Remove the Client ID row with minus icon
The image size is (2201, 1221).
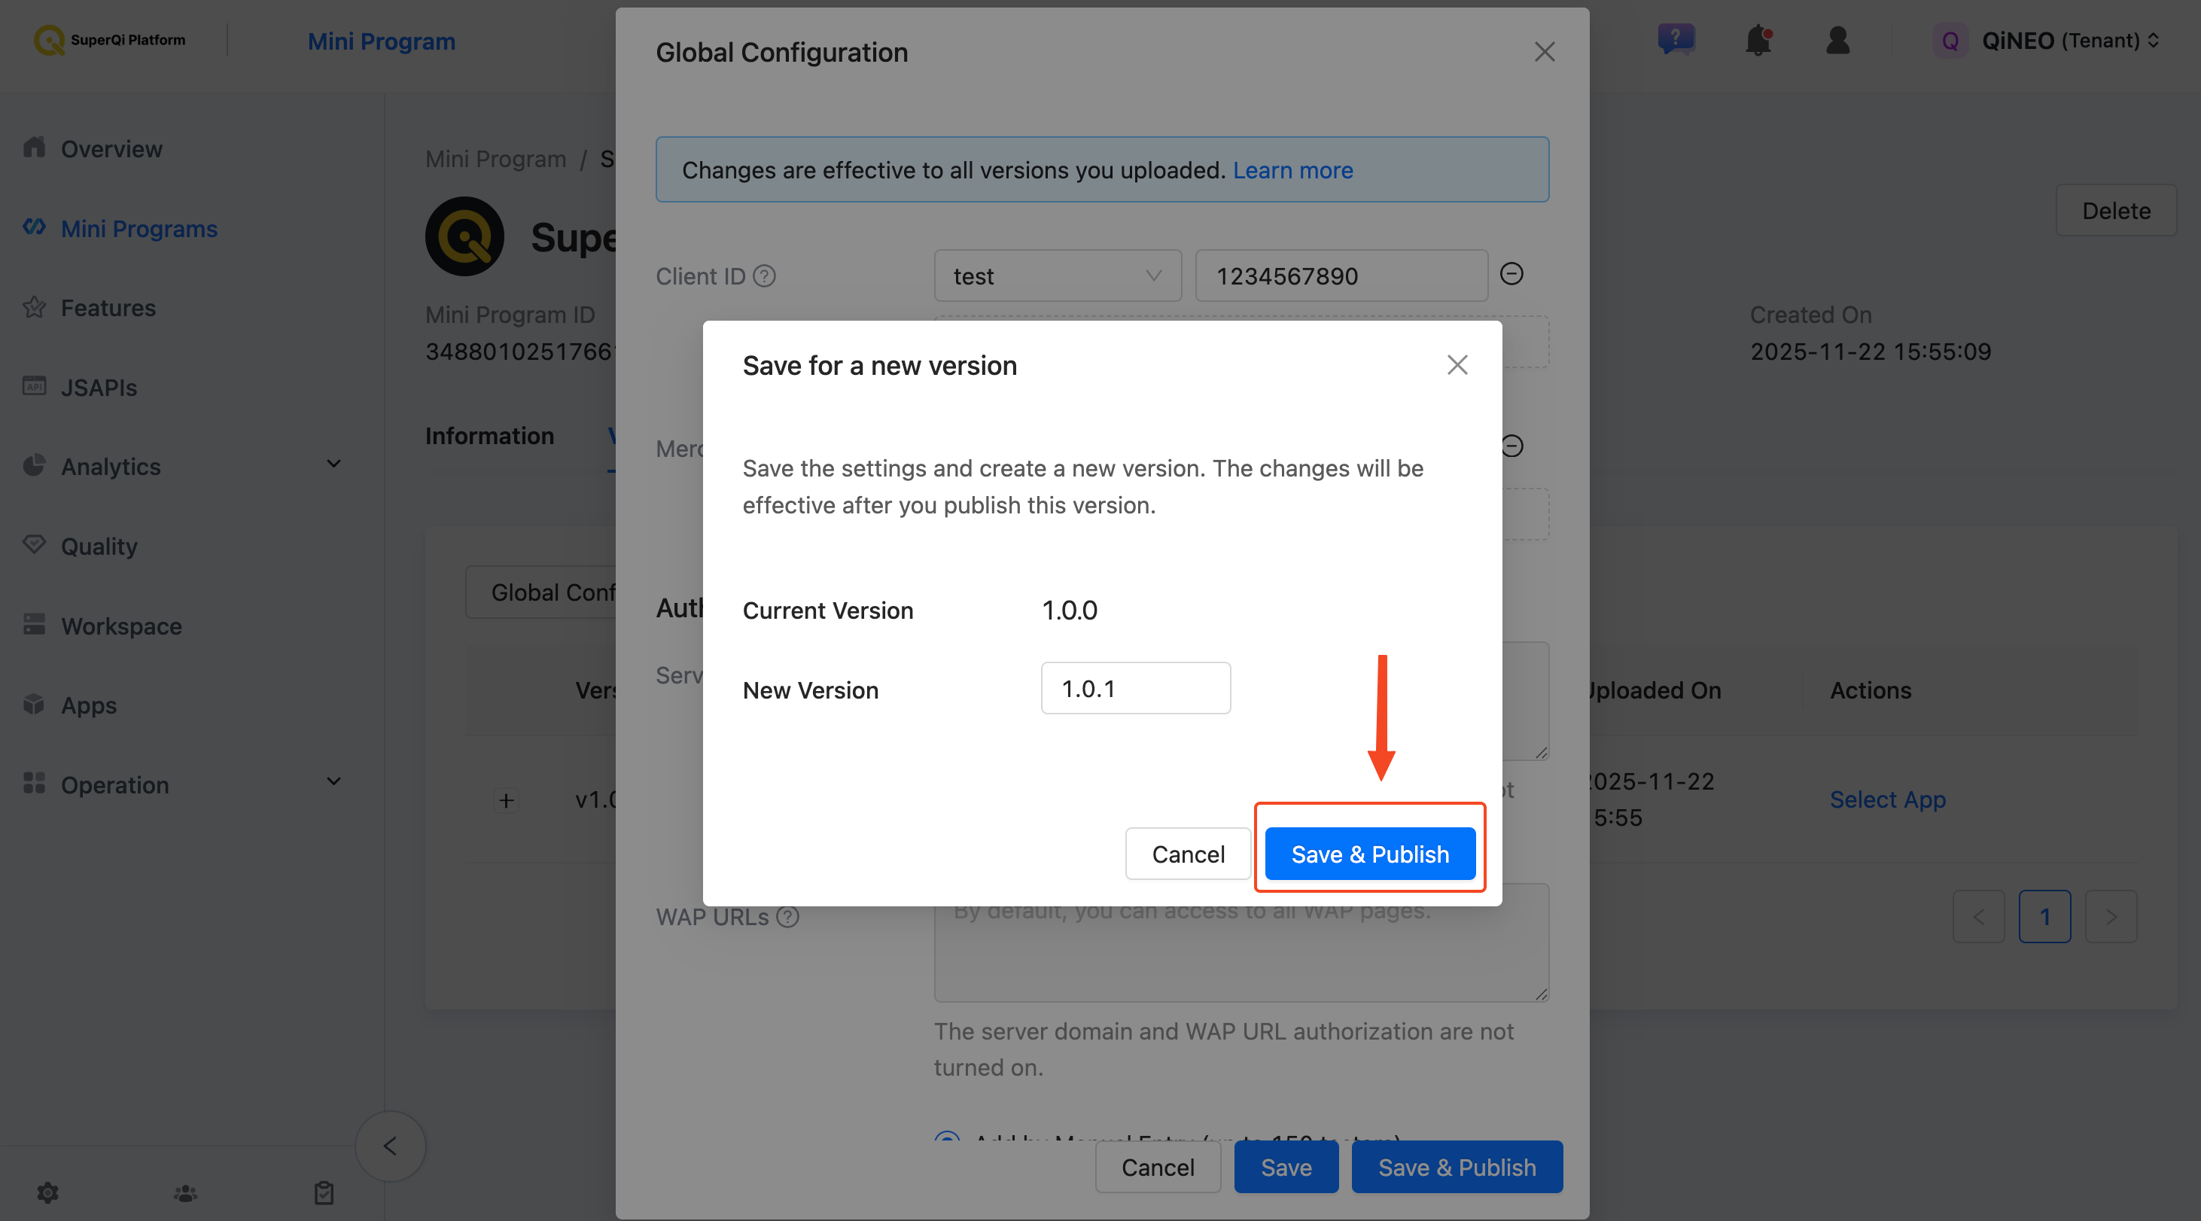point(1511,273)
